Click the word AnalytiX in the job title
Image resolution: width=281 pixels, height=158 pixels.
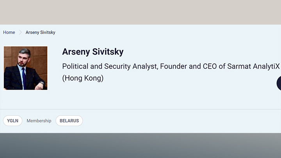tap(267, 66)
